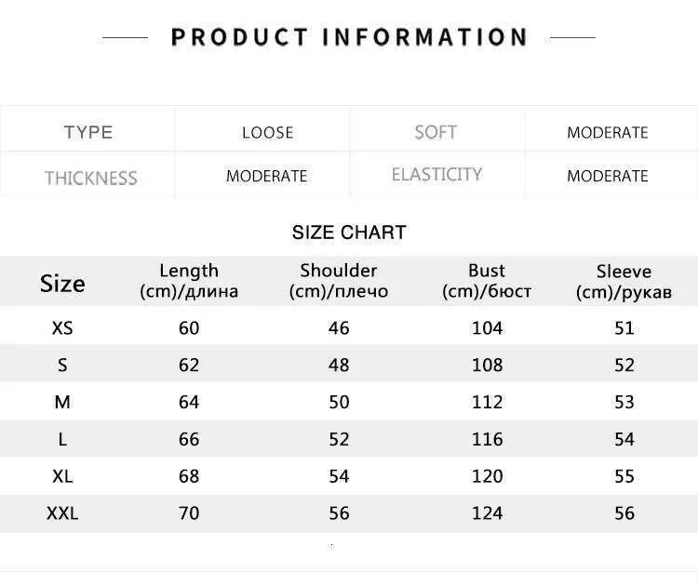698x586 pixels.
Task: Click the THICKNESS label cell
Action: coord(90,178)
